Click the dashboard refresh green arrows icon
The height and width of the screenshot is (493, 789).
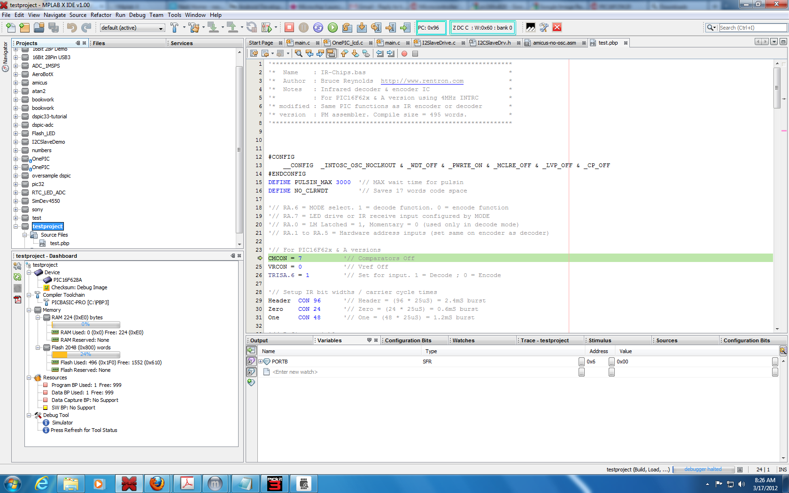17,277
